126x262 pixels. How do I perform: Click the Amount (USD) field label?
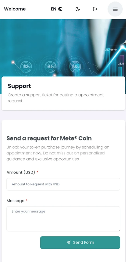point(21,172)
